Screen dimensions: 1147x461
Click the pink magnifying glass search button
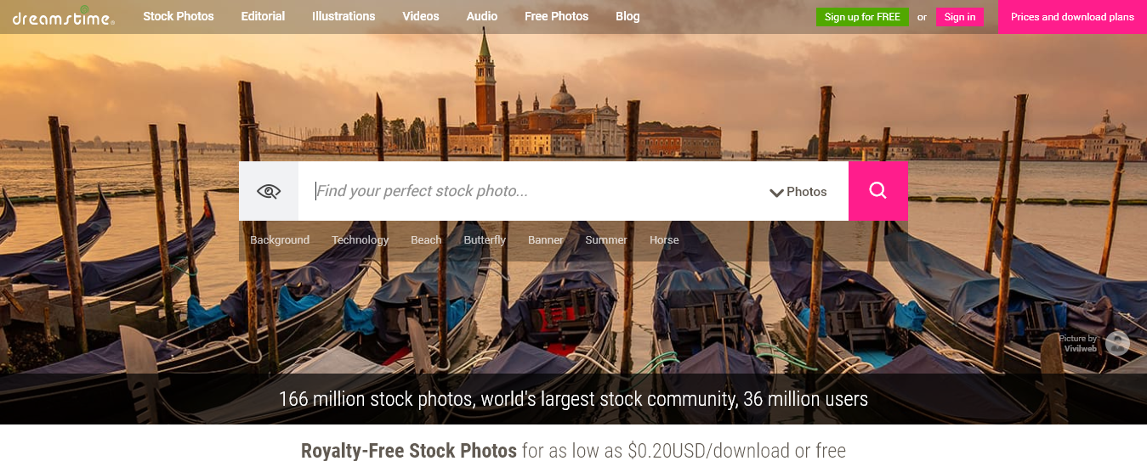point(877,191)
